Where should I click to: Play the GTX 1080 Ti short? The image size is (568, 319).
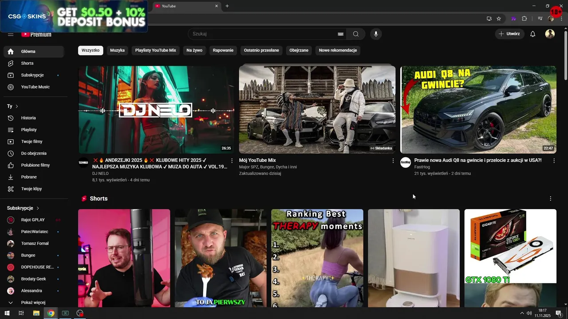[510, 258]
